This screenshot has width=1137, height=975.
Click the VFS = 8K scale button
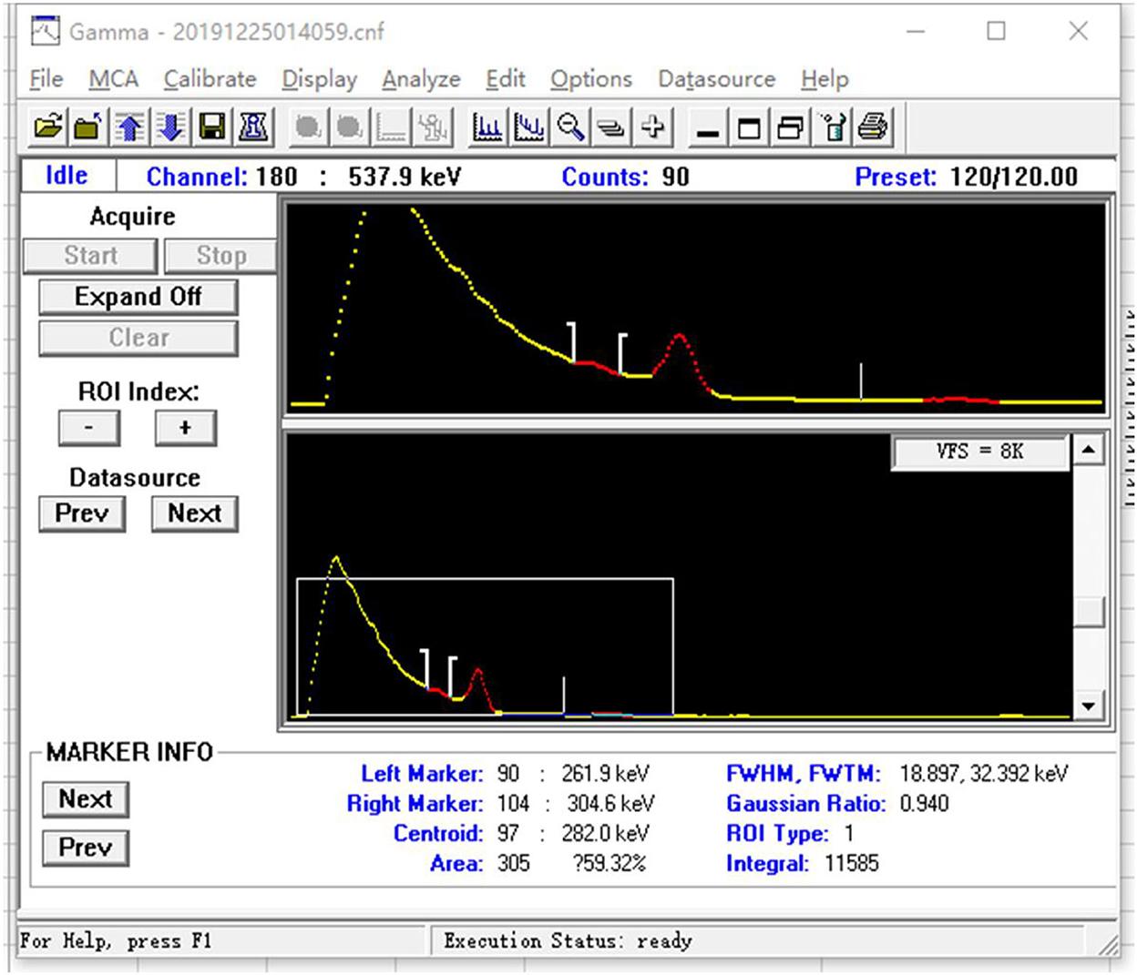979,452
